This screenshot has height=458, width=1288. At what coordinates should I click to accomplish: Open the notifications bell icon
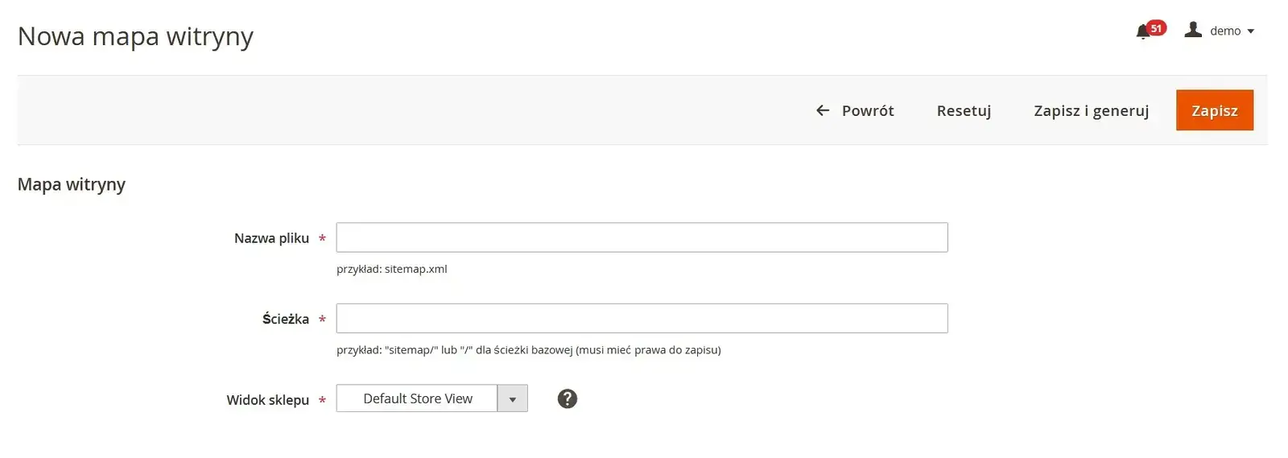pyautogui.click(x=1142, y=32)
